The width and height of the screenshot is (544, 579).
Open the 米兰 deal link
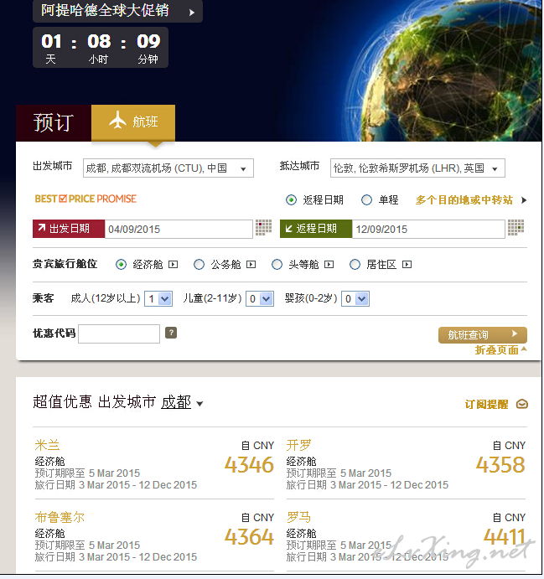[47, 445]
